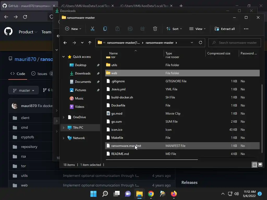Go up one folder level

(x=90, y=43)
